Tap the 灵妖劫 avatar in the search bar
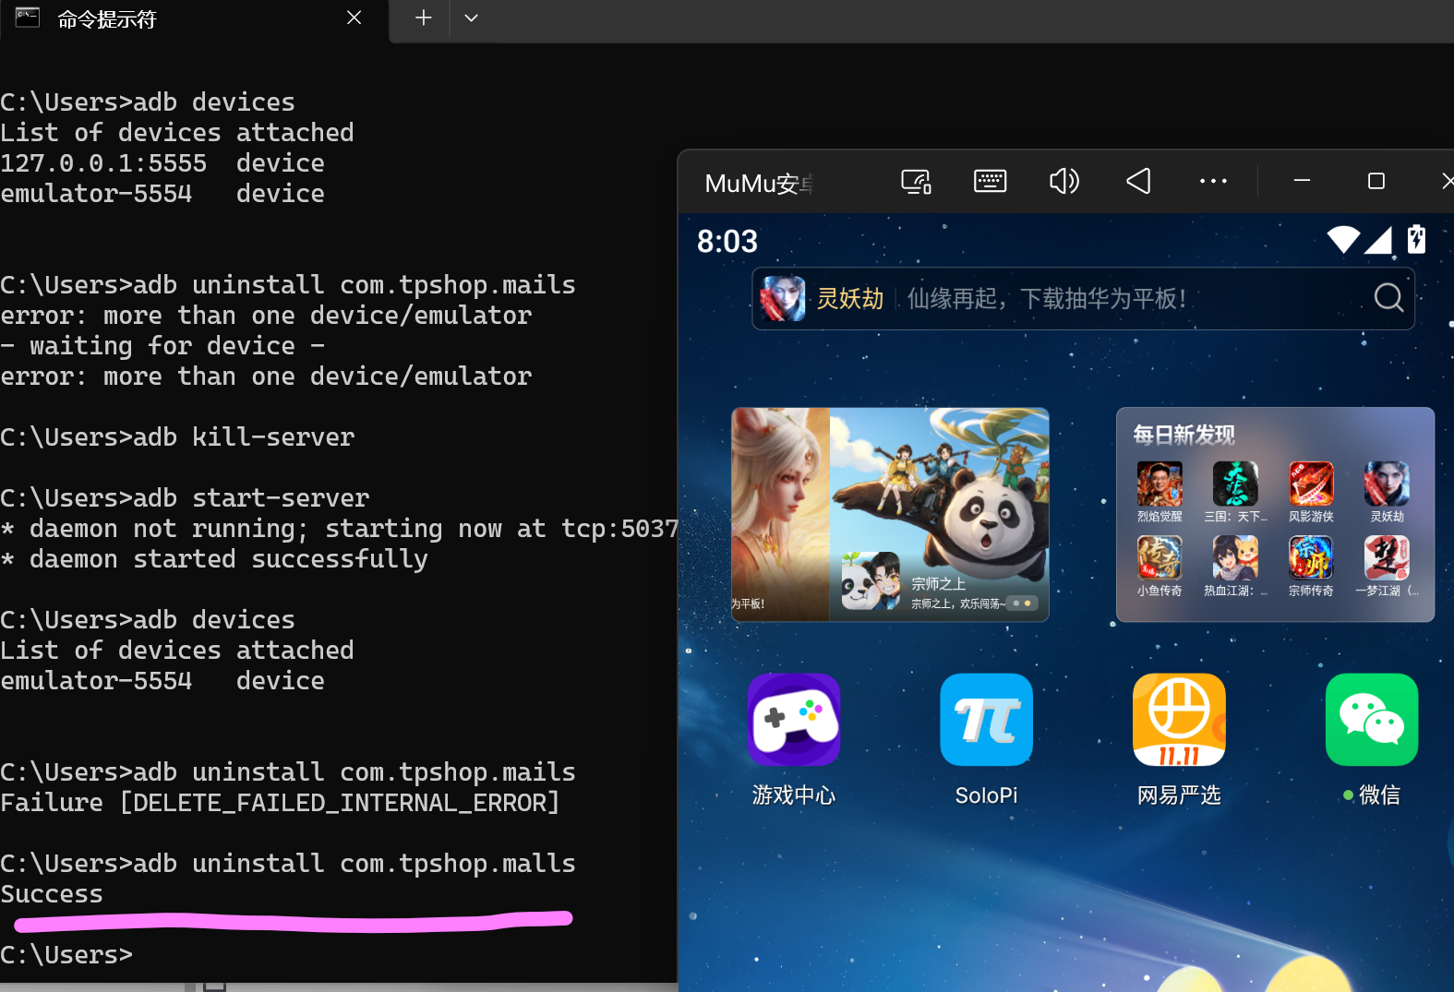Image resolution: width=1454 pixels, height=992 pixels. pos(783,298)
